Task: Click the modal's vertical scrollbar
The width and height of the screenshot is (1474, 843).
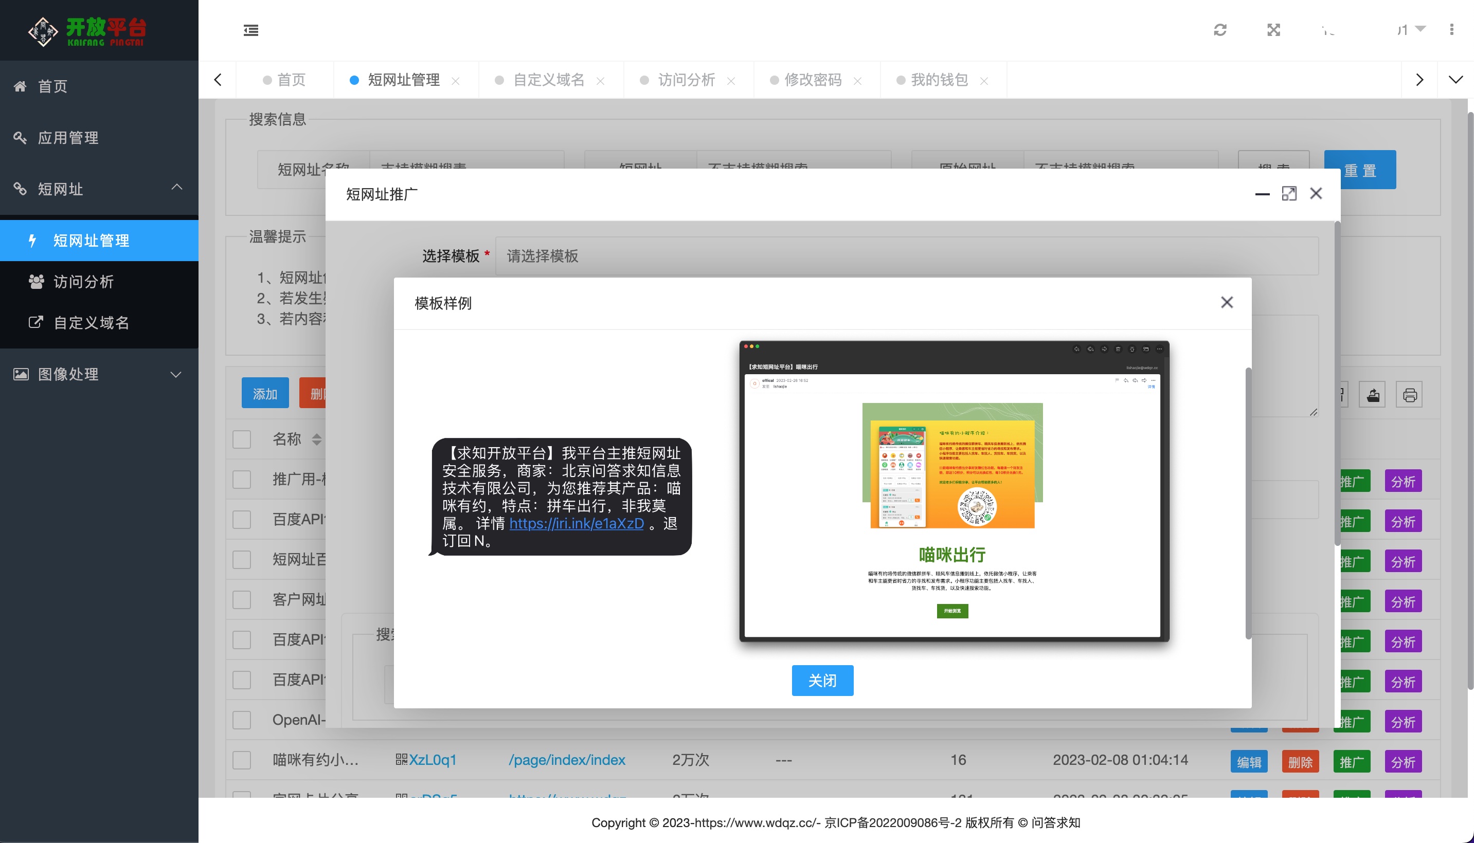Action: [1248, 504]
